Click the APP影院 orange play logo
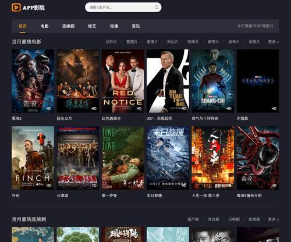Viewport: 291px width, 242px height. [x=16, y=8]
